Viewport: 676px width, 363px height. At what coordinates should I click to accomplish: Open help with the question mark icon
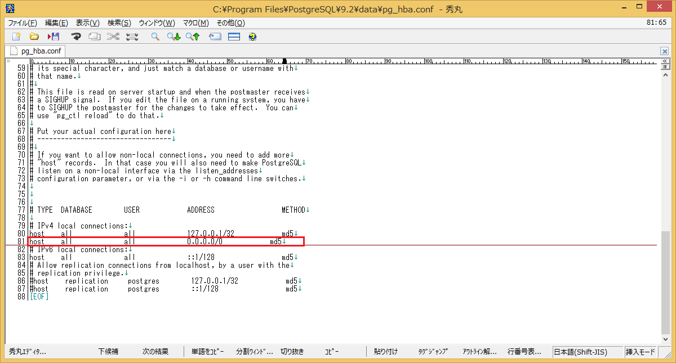[252, 37]
